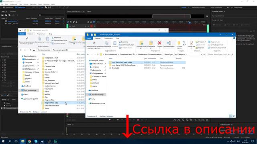Image resolution: width=257 pixels, height=144 pixels.
Task: Click Copy path in the Skinpack window ribbon
Action: (126, 45)
